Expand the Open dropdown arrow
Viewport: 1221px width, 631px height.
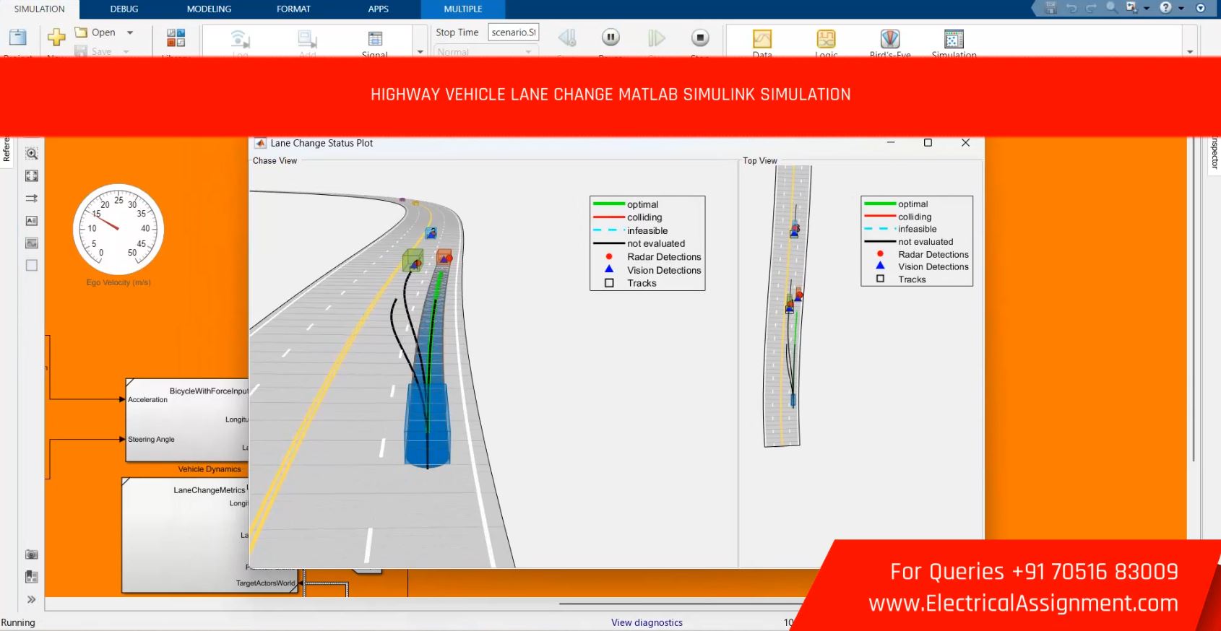pyautogui.click(x=130, y=32)
